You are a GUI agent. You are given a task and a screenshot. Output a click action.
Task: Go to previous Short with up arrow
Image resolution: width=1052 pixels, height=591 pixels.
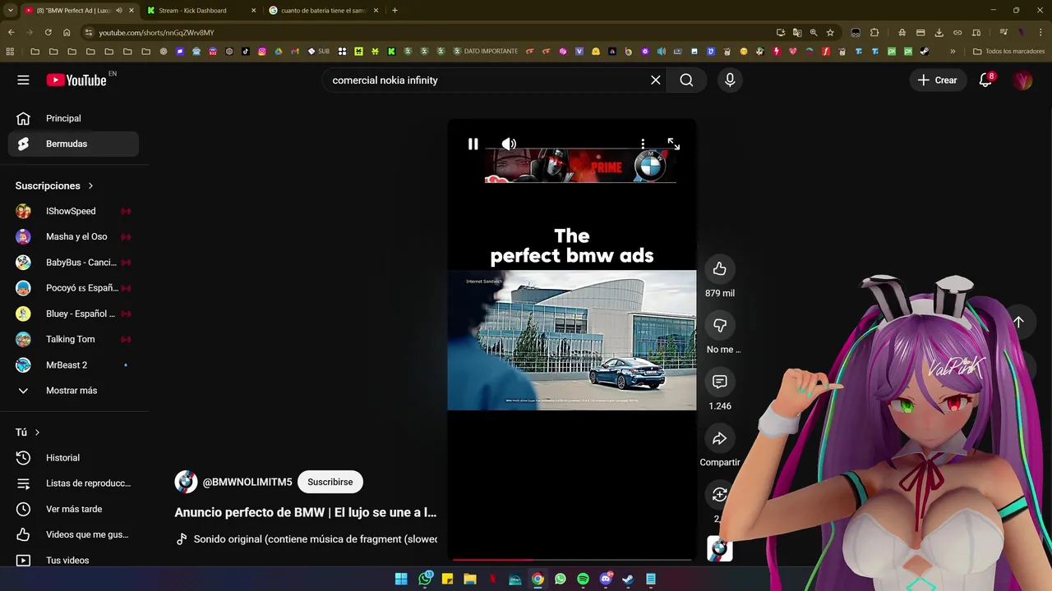point(1018,322)
